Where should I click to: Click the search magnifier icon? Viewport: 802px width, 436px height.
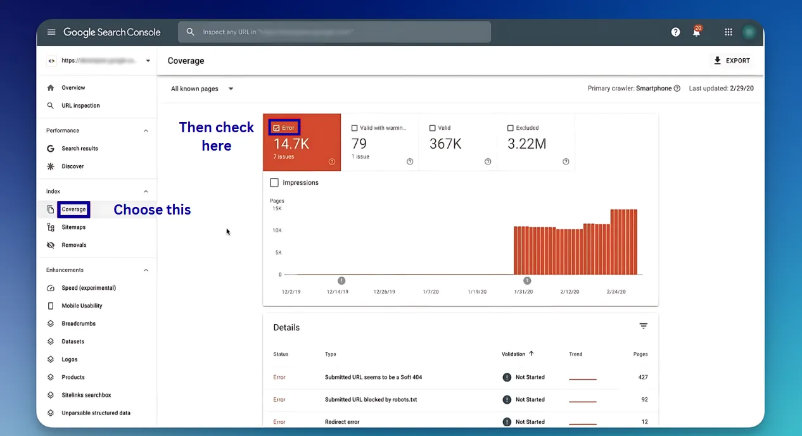pyautogui.click(x=191, y=32)
